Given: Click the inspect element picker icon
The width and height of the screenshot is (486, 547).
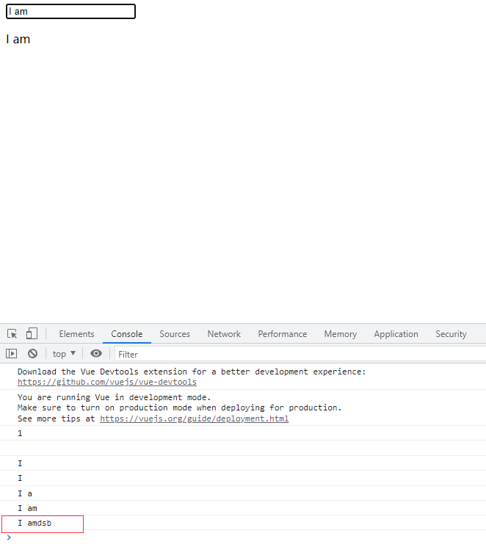Looking at the screenshot, I should pyautogui.click(x=12, y=334).
